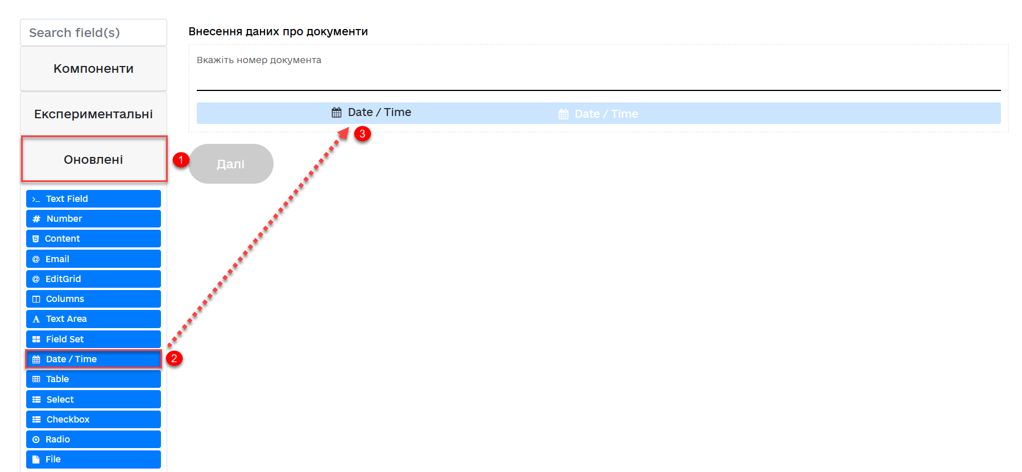1022x472 pixels.
Task: Click the Вкажіть номер документа label
Action: [x=259, y=60]
